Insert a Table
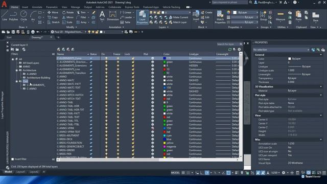Screen dimensions: 327x184 [125, 22]
